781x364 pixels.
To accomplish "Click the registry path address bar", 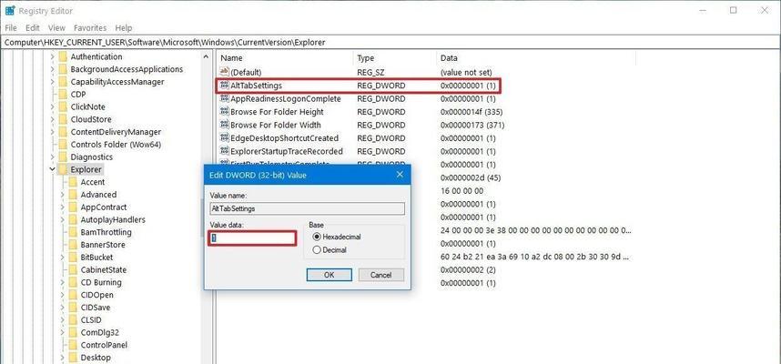I will [390, 43].
